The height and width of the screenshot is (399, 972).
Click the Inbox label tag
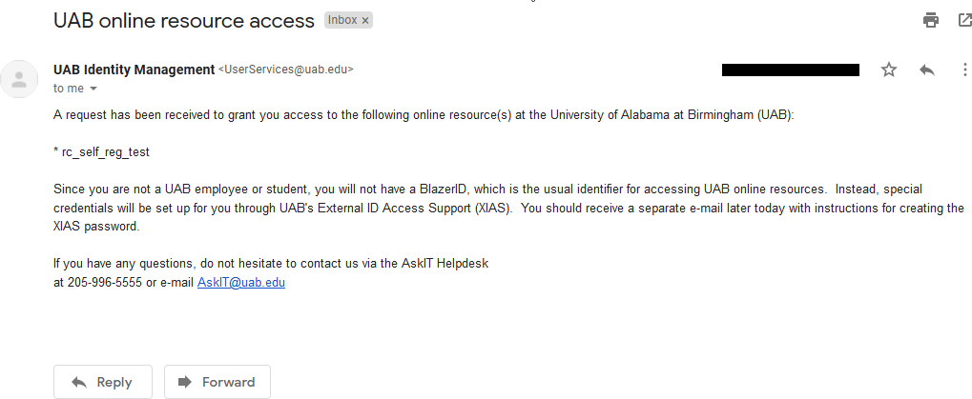341,20
